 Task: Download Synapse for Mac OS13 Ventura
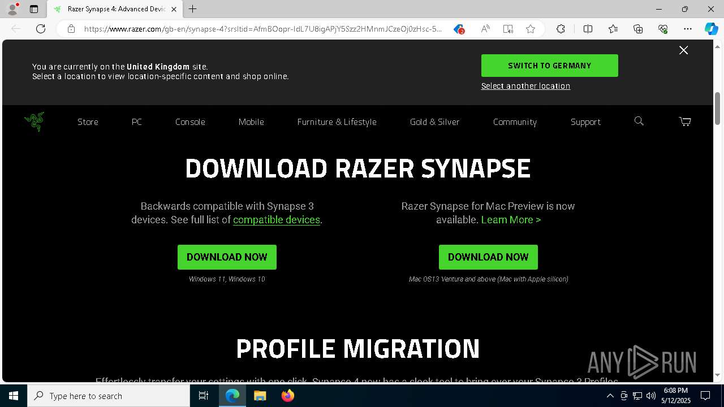[488, 257]
